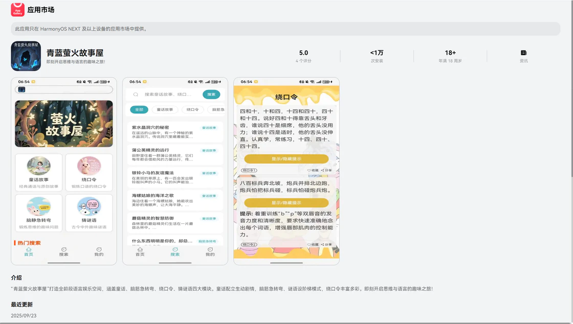Image resolution: width=573 pixels, height=324 pixels.
Task: Click the 猜谜语 card icon in screenshot
Action: click(89, 206)
